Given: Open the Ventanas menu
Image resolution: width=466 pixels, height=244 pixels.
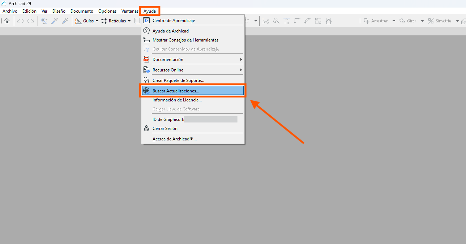Looking at the screenshot, I should click(x=130, y=11).
